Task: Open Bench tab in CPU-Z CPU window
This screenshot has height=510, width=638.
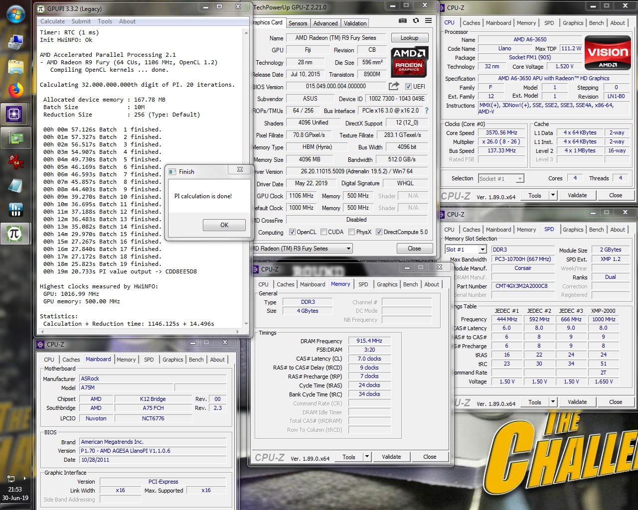Action: [597, 23]
